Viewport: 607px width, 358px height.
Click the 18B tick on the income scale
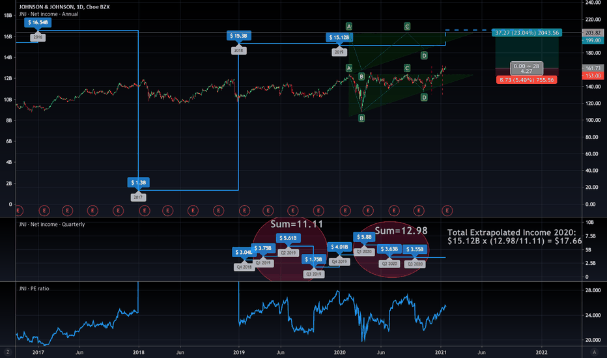tap(8, 16)
